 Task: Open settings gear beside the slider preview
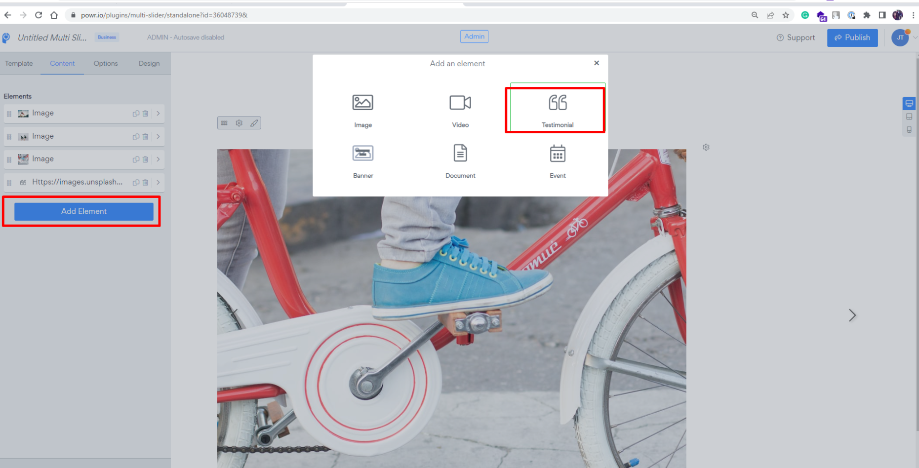(706, 147)
